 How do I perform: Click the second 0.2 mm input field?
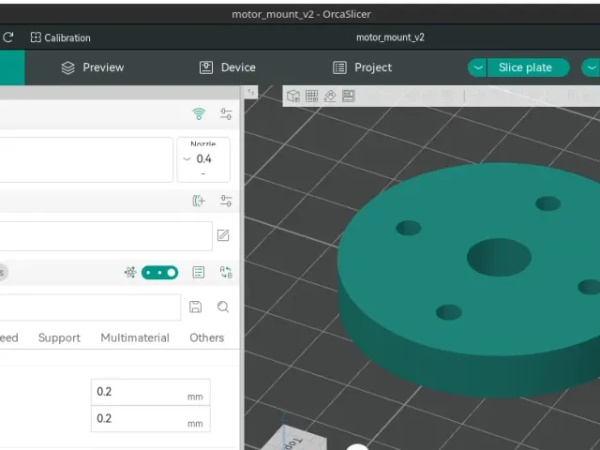[x=151, y=419]
